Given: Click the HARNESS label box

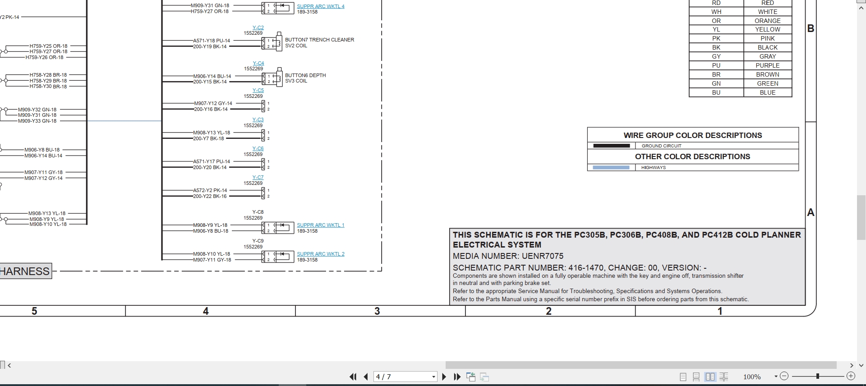Looking at the screenshot, I should pos(26,271).
